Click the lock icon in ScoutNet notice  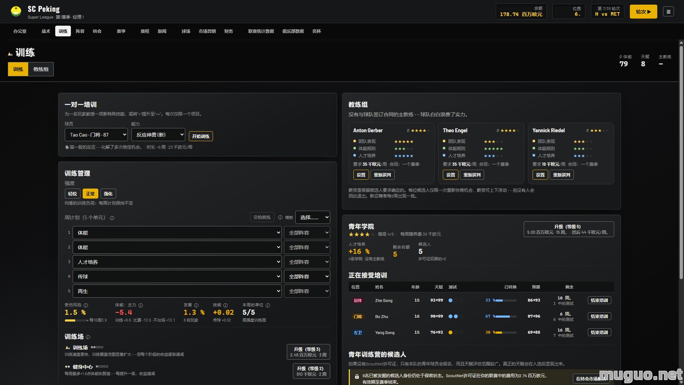[357, 376]
